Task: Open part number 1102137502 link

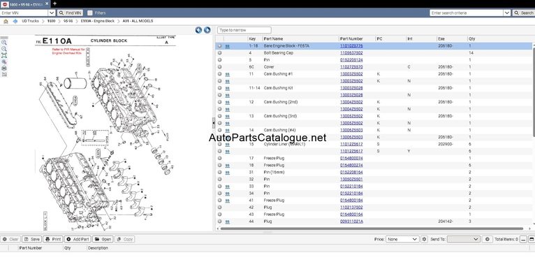Action: [x=351, y=208]
